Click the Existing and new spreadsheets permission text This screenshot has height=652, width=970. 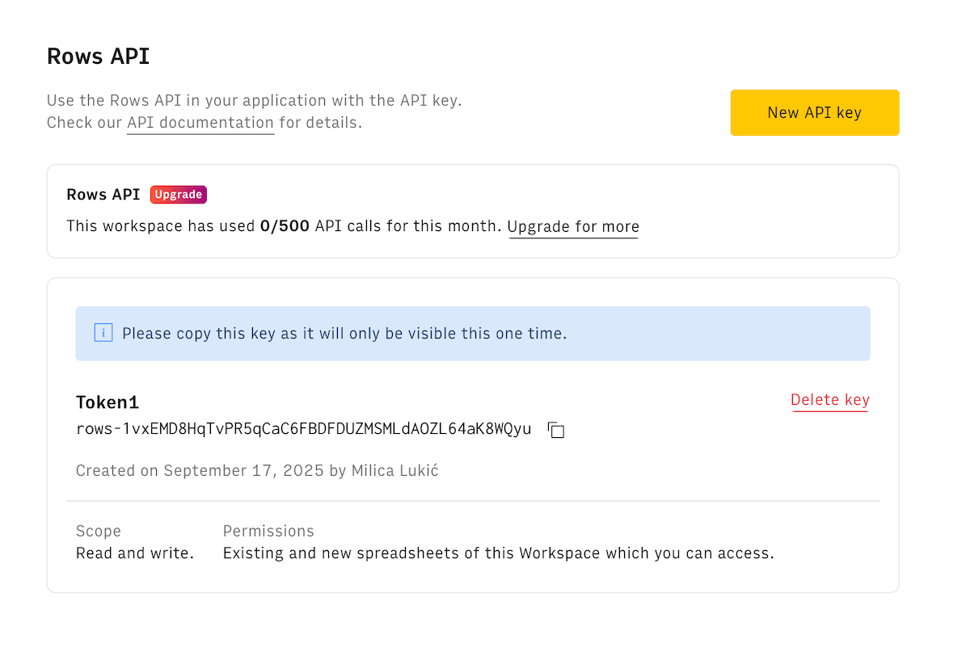click(498, 553)
